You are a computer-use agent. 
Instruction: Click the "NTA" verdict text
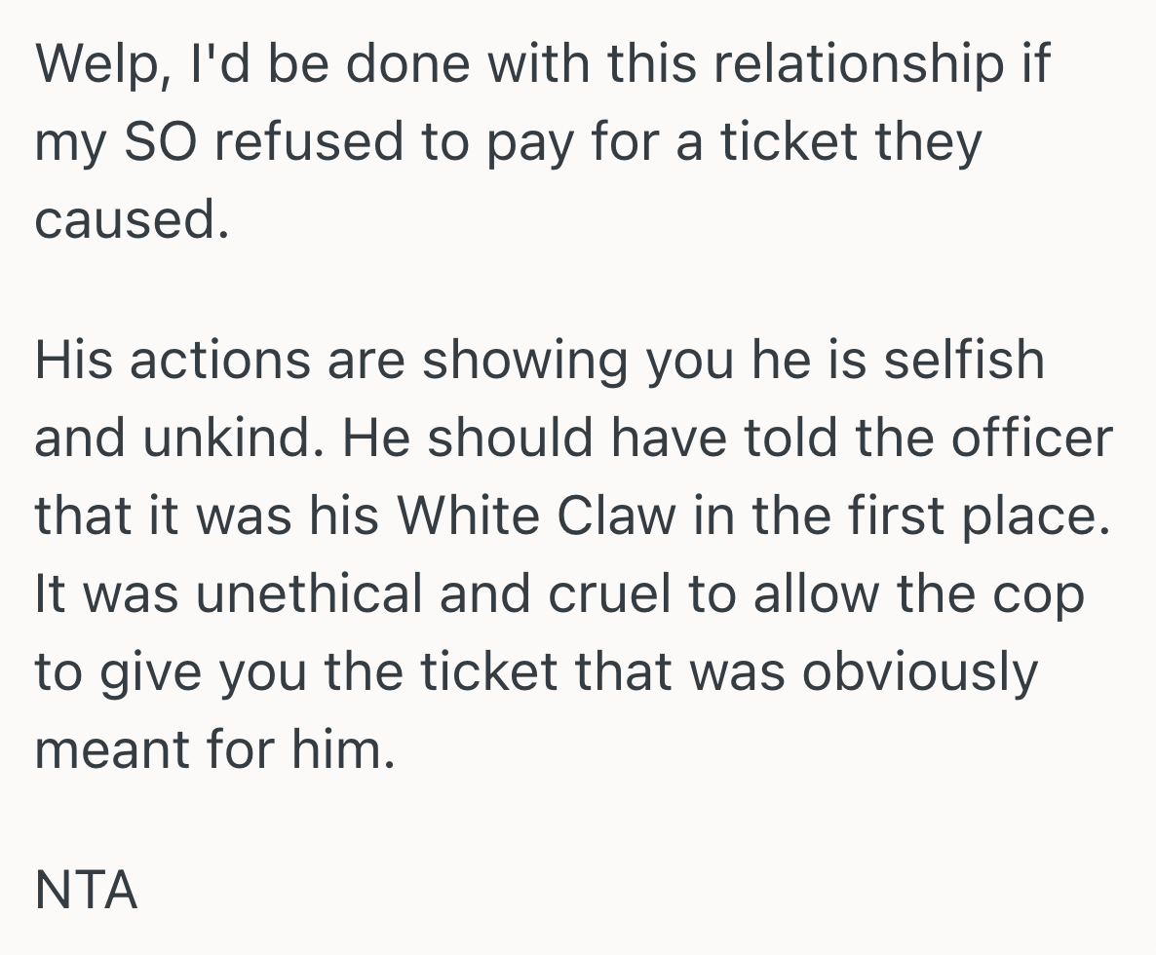pos(86,889)
